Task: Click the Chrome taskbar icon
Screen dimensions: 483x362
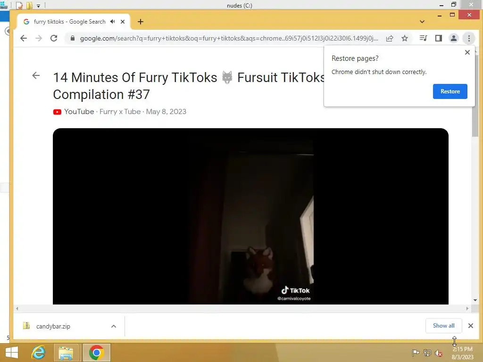Action: click(x=96, y=353)
